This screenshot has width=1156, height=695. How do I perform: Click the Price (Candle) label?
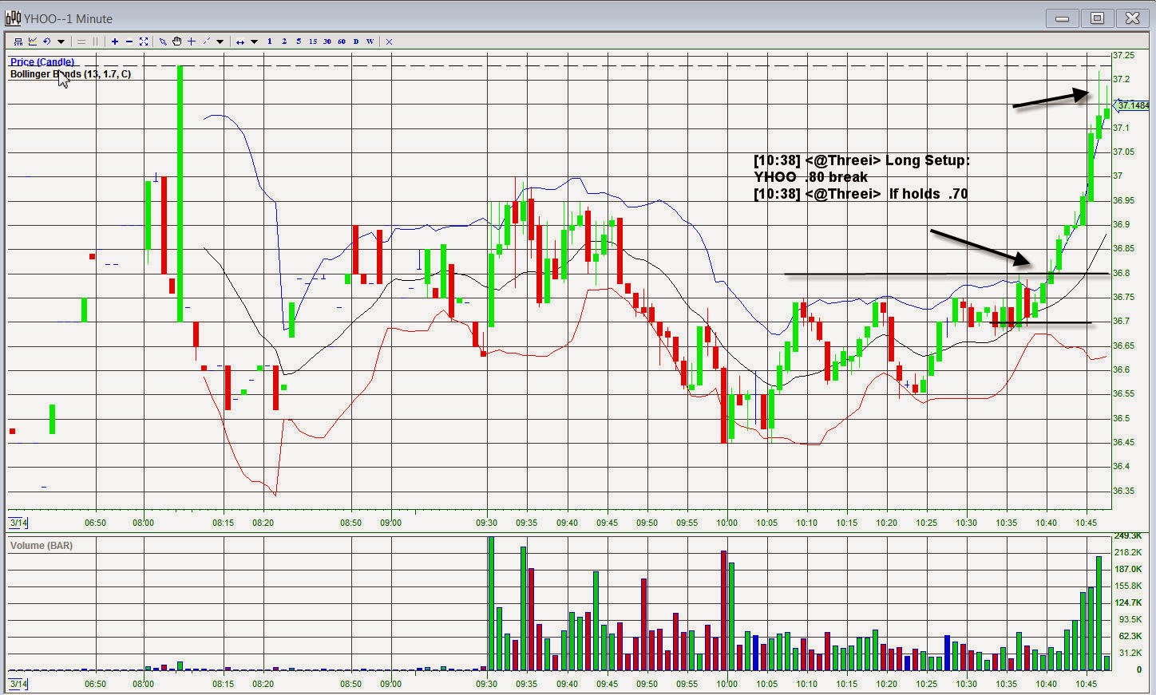[x=42, y=61]
